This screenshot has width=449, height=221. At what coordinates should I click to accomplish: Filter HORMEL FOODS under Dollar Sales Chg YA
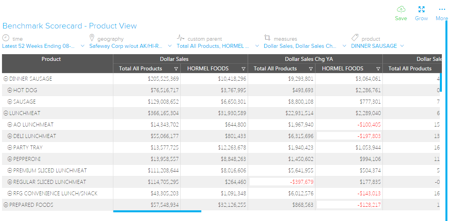click(x=378, y=69)
